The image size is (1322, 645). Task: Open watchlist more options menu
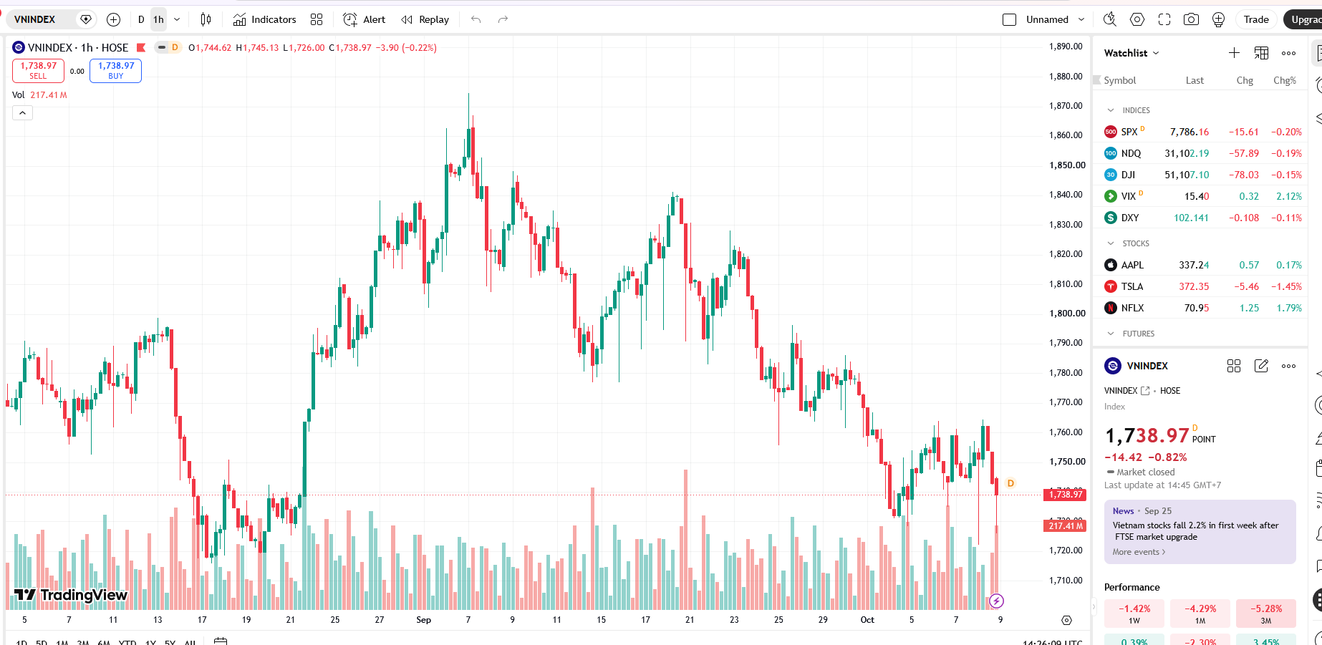1288,53
